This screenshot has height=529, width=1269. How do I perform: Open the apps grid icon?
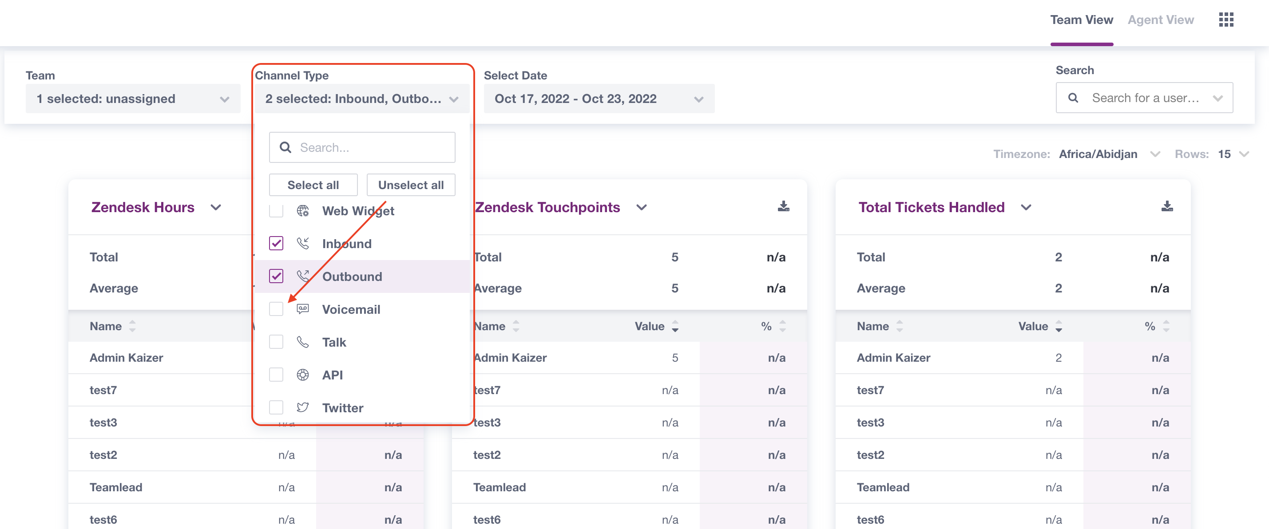click(x=1225, y=20)
